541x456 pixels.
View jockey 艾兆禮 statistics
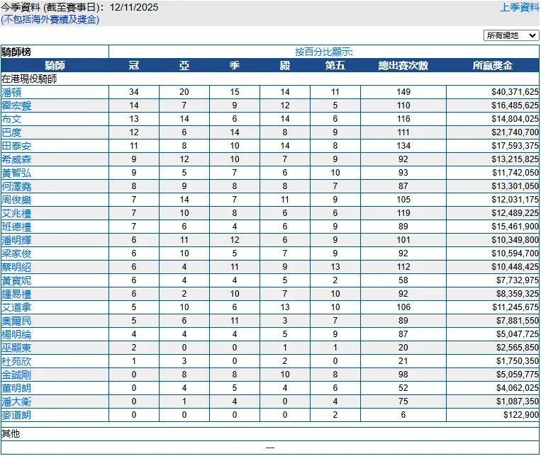point(16,213)
